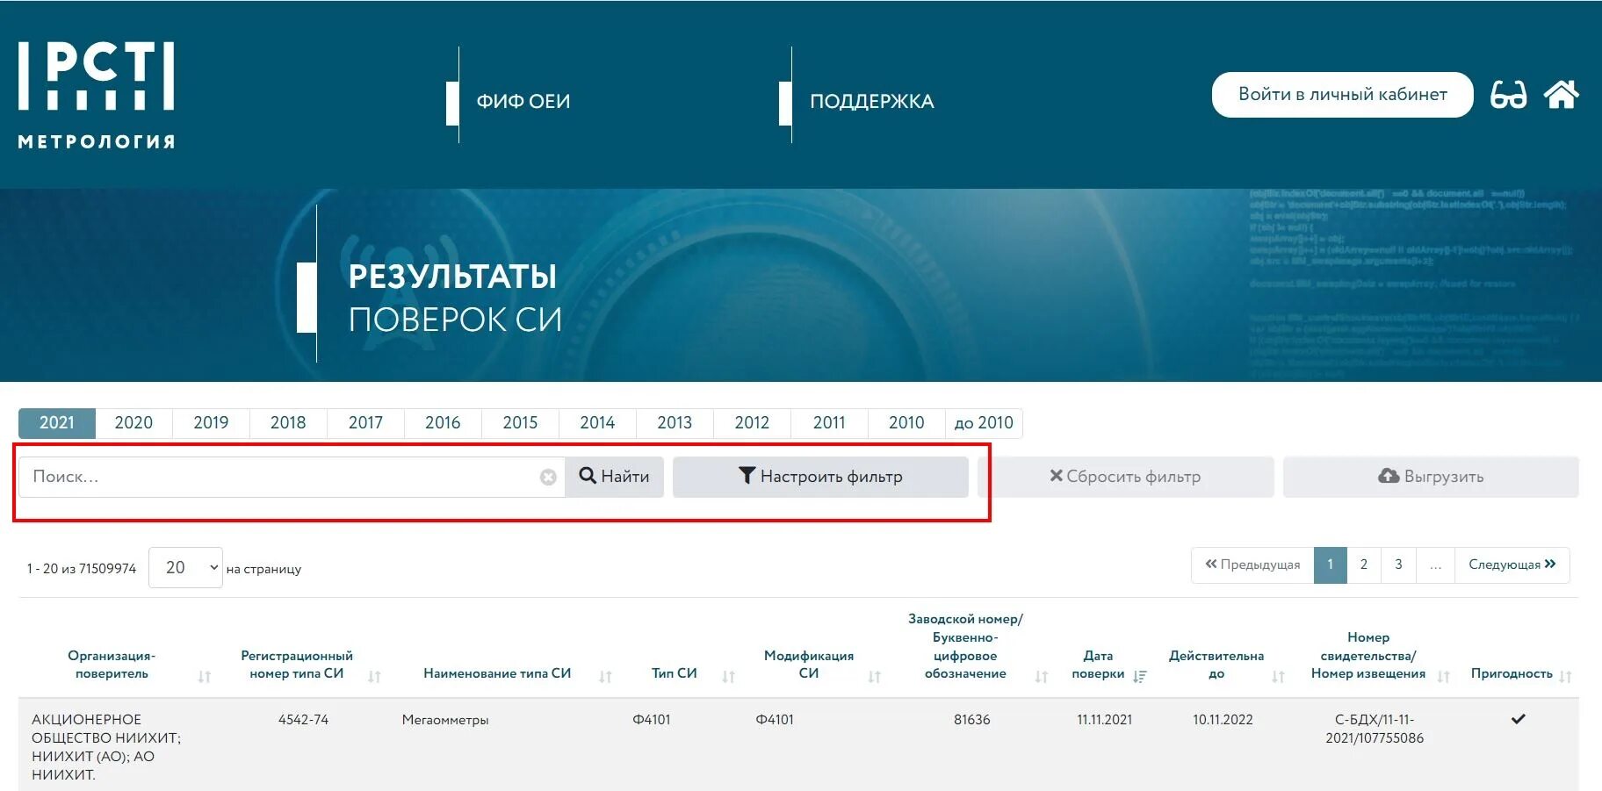Select the 2013 year tab

pyautogui.click(x=675, y=422)
